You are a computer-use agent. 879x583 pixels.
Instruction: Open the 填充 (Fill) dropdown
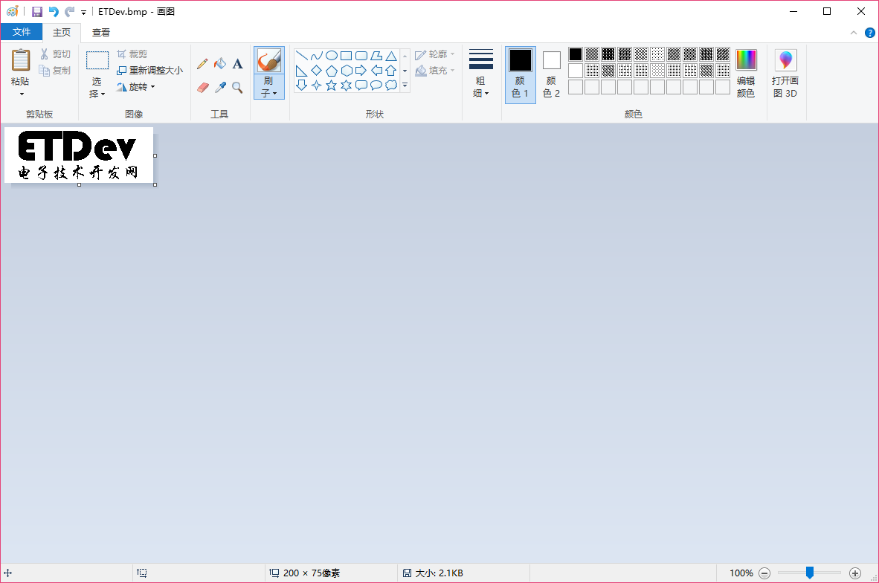(435, 71)
